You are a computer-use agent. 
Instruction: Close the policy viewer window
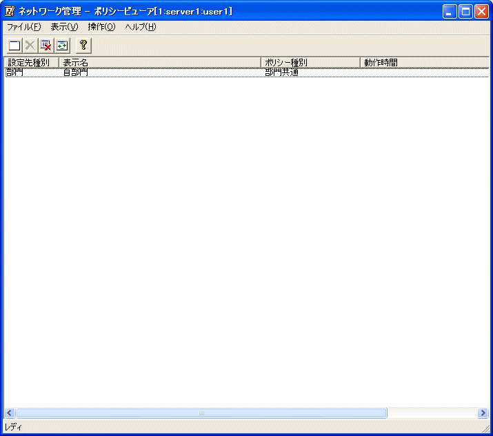481,12
